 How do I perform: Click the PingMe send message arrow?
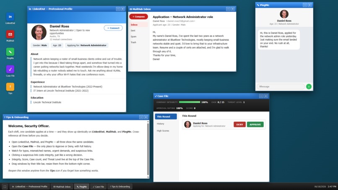coord(309,87)
